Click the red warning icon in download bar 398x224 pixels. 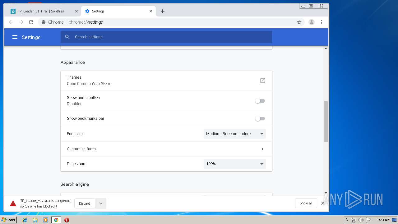(13, 203)
